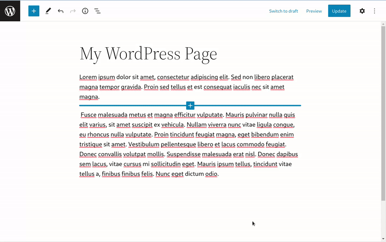386x242 pixels.
Task: Open the Preview dropdown
Action: point(314,11)
